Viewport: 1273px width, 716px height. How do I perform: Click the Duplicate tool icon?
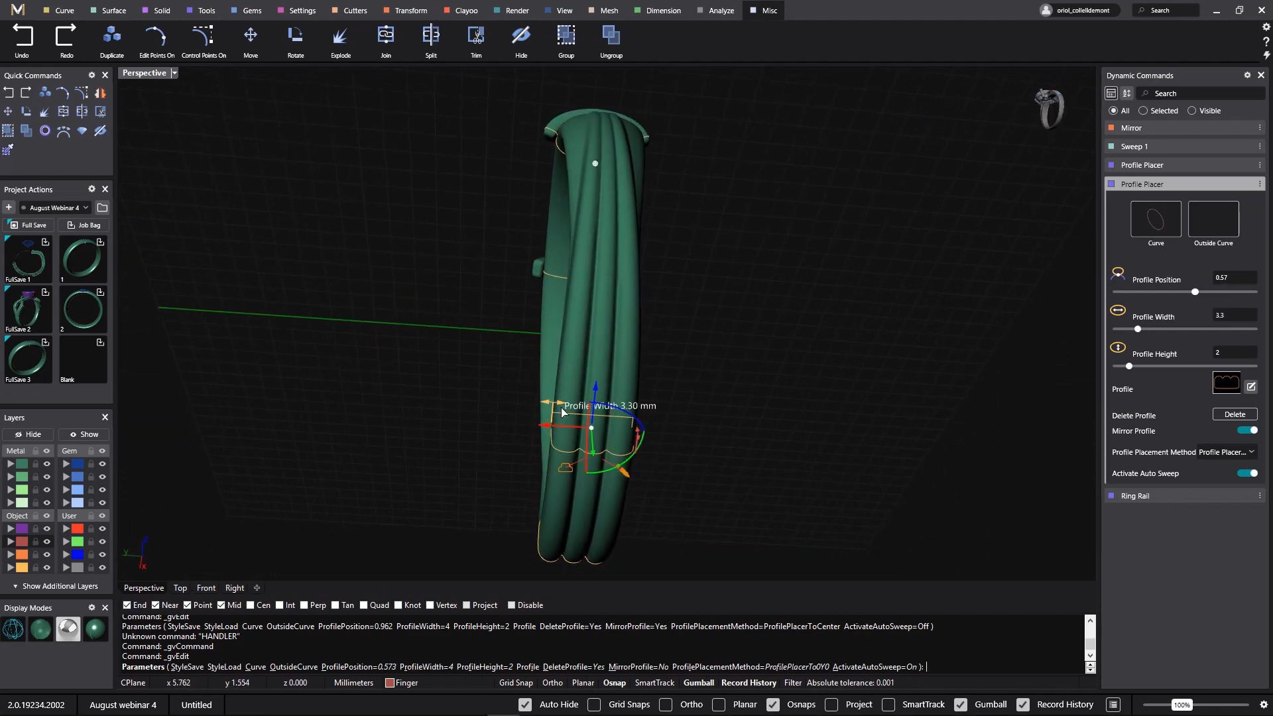[x=112, y=36]
